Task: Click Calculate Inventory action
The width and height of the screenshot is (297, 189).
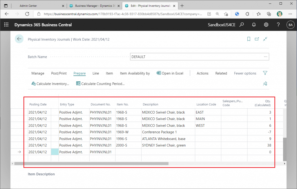Action: coord(50,84)
